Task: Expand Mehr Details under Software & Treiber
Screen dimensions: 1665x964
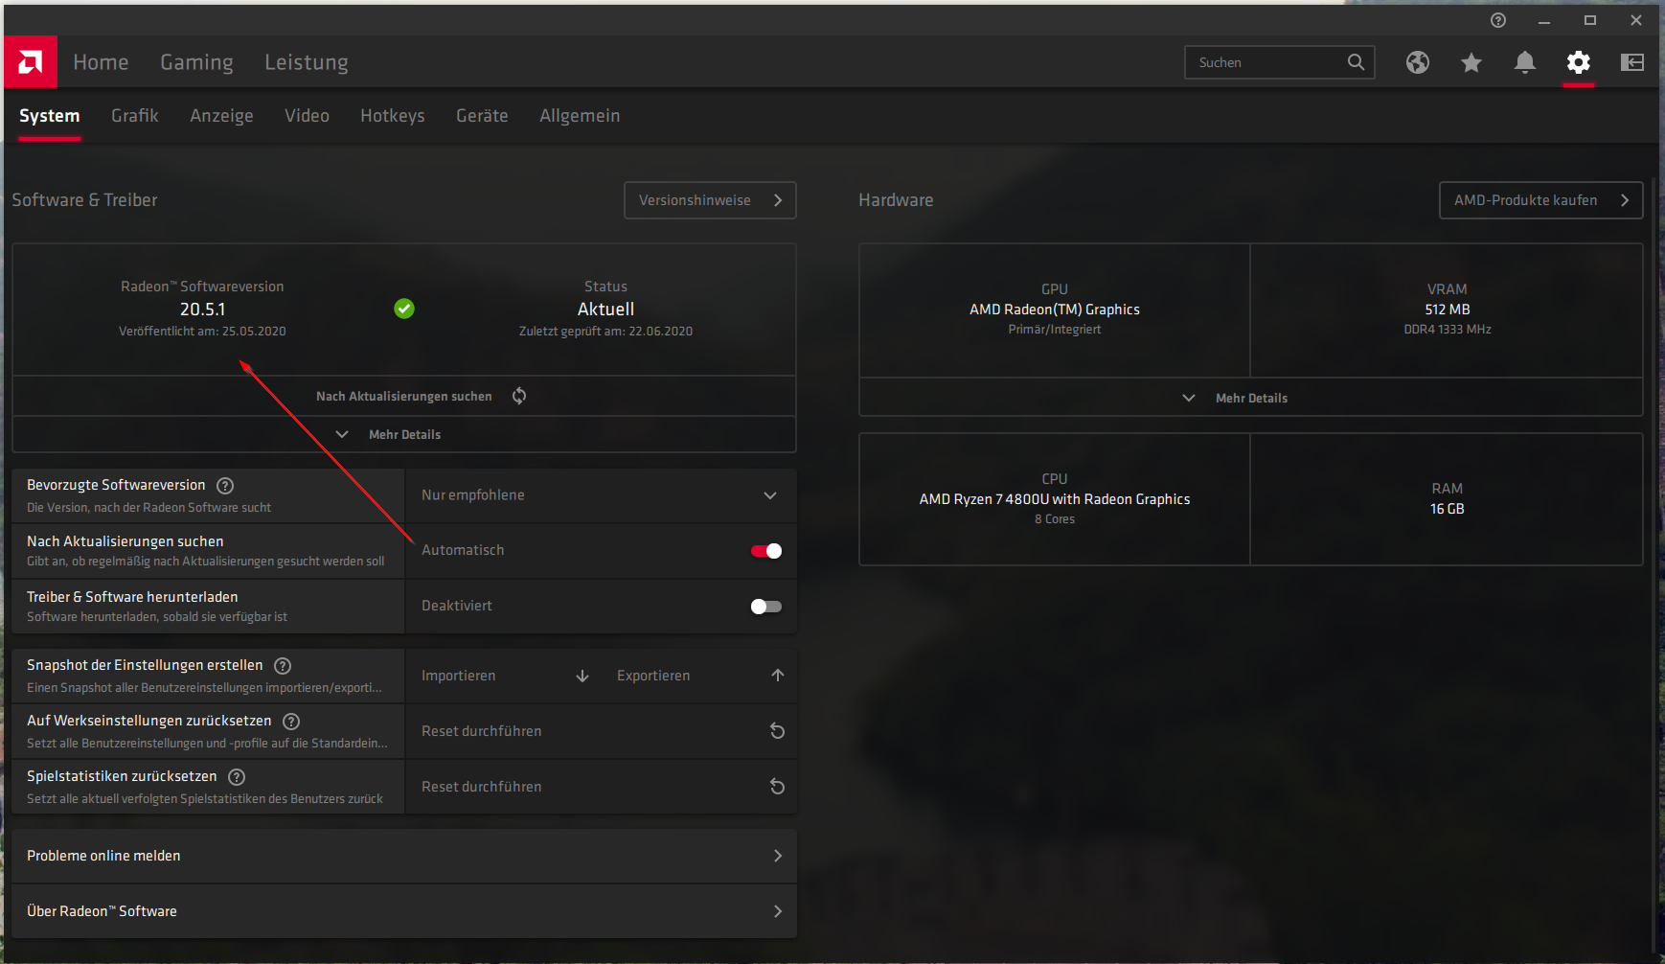Action: pyautogui.click(x=404, y=434)
